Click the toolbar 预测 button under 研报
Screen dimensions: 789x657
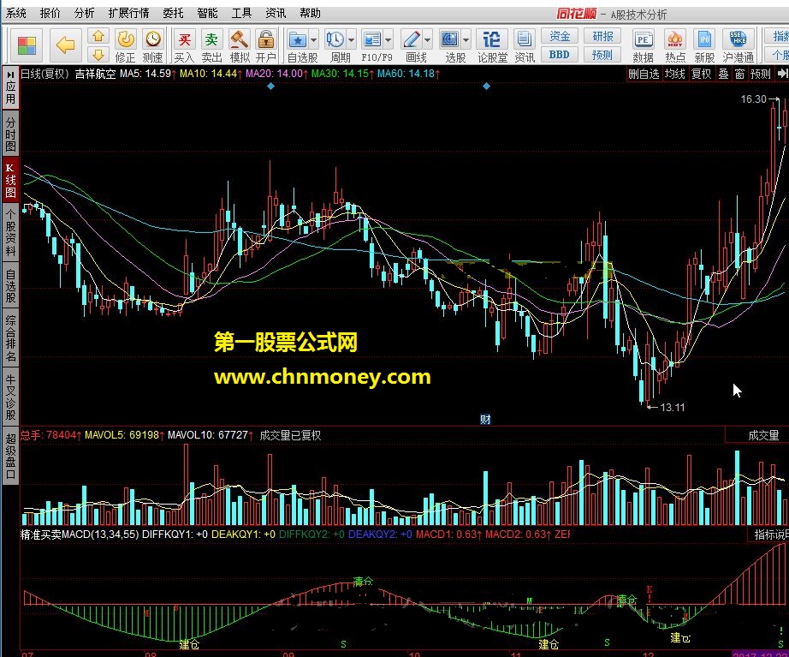click(x=602, y=55)
